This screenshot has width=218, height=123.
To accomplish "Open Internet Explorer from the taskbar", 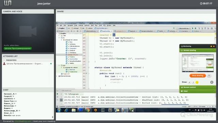I will tap(66, 110).
